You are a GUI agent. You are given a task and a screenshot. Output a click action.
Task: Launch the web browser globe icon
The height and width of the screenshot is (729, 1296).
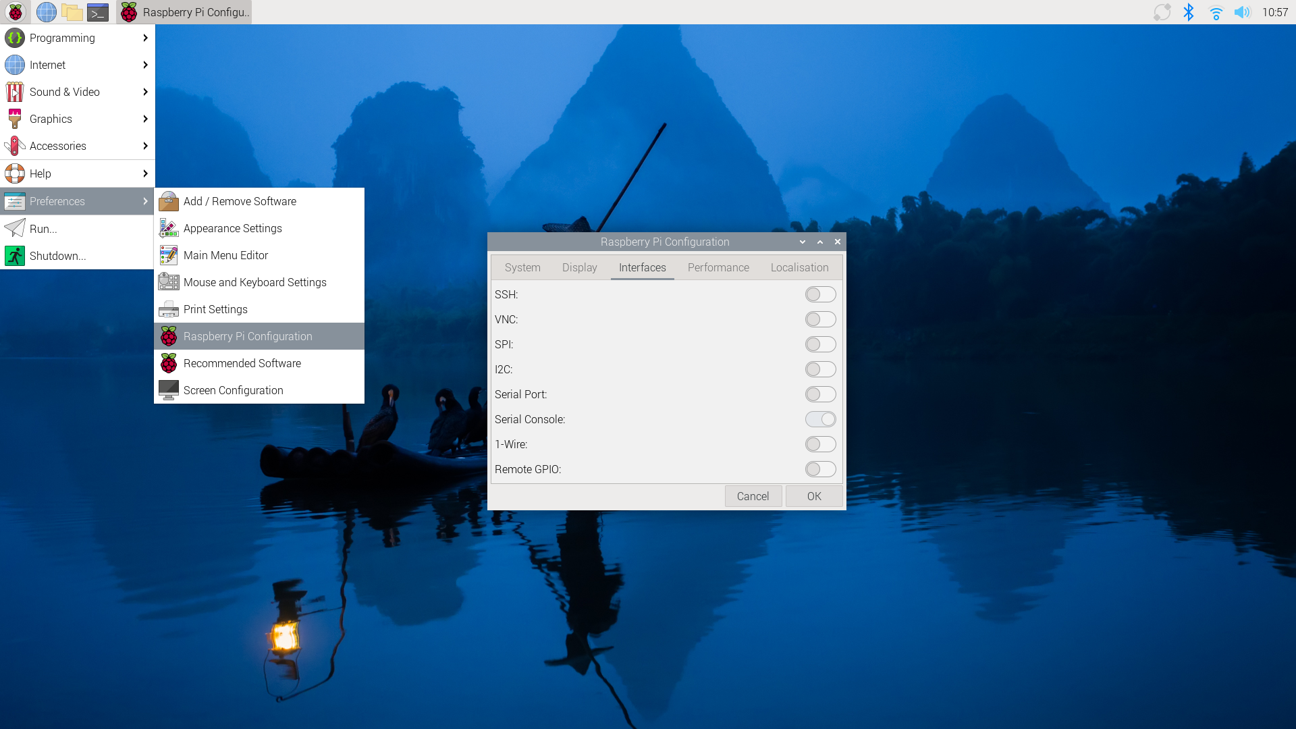[47, 12]
